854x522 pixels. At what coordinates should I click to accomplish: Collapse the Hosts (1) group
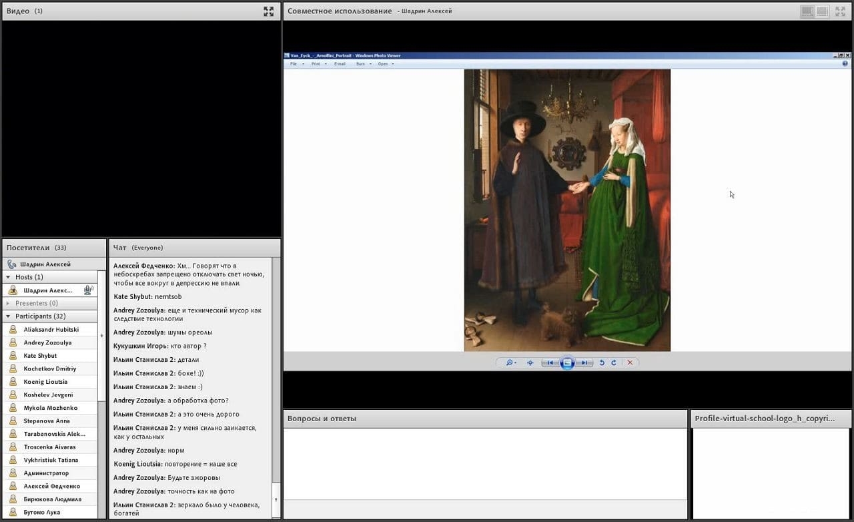pyautogui.click(x=8, y=277)
